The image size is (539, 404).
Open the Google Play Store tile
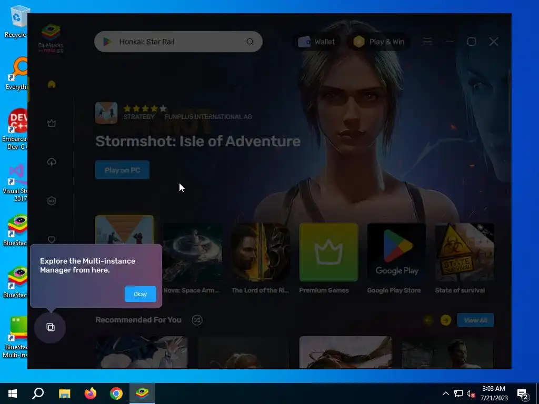396,258
